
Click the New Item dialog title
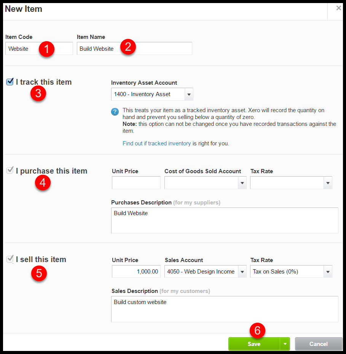click(x=24, y=9)
